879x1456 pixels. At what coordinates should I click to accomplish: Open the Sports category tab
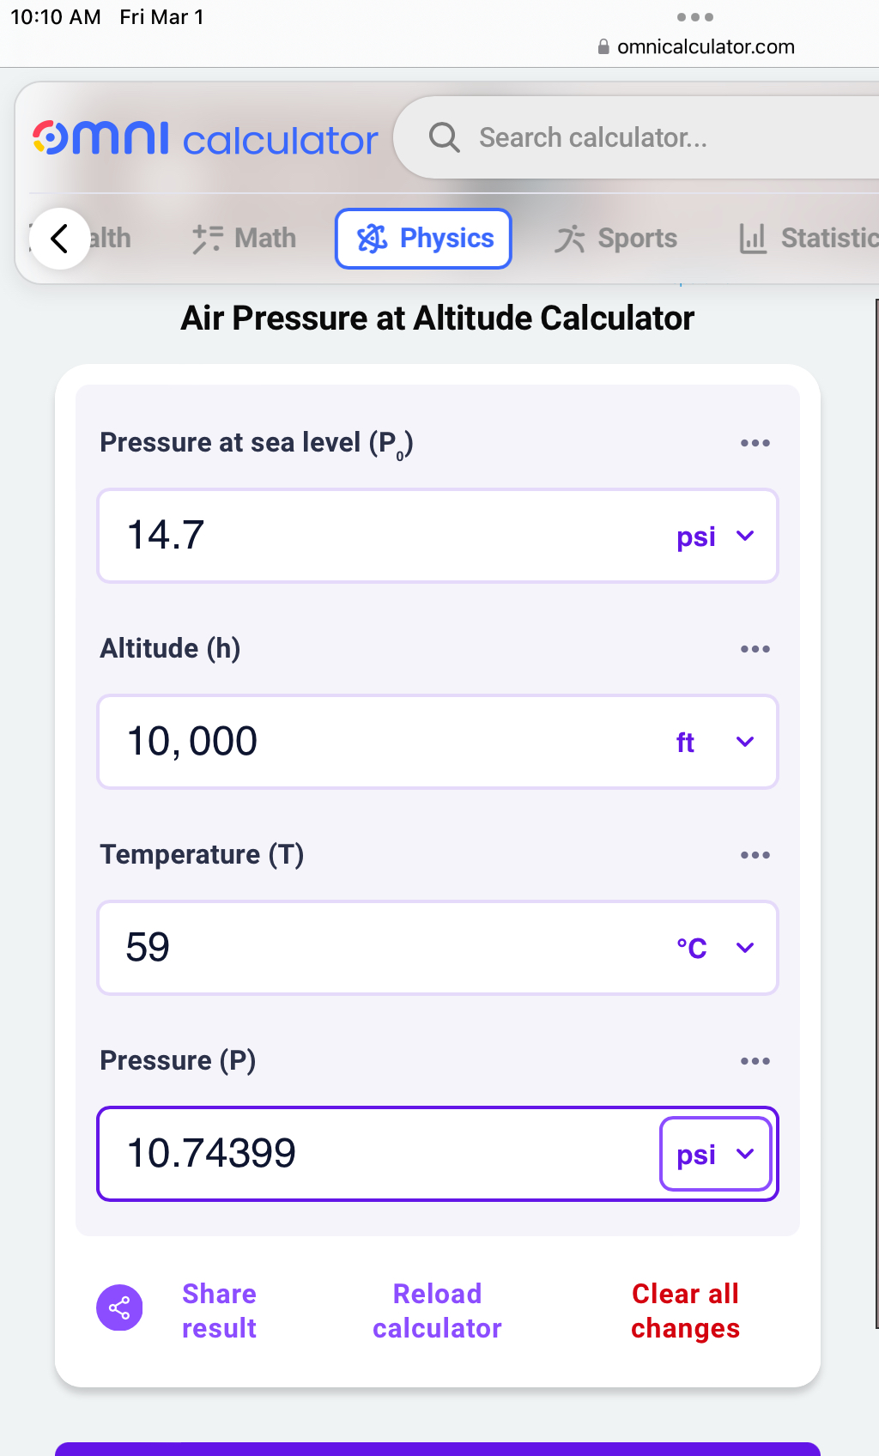pos(615,239)
